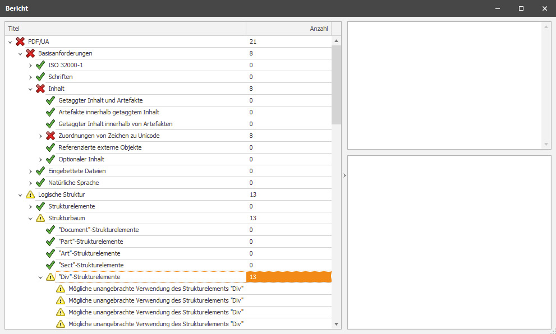Click the upper right detail pane
Screen dimensions: 556x334
[x=445, y=85]
